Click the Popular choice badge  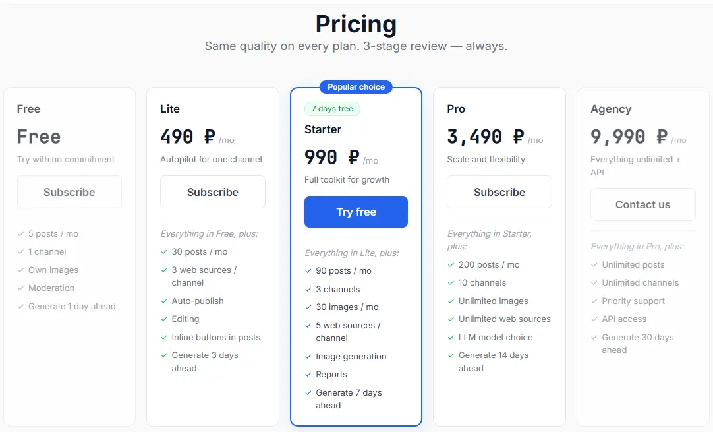click(356, 87)
